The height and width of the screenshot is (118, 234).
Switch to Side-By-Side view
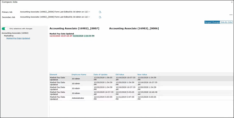(226, 22)
